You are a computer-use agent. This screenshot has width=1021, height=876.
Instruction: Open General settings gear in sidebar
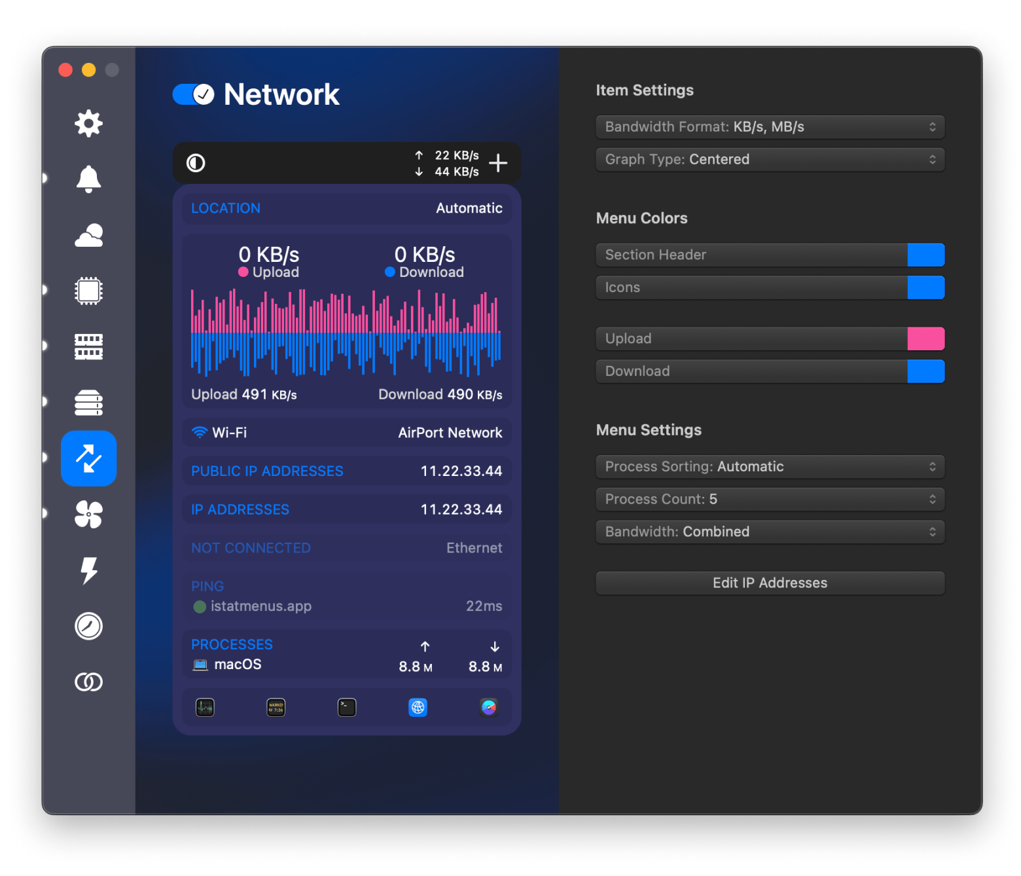click(x=88, y=123)
